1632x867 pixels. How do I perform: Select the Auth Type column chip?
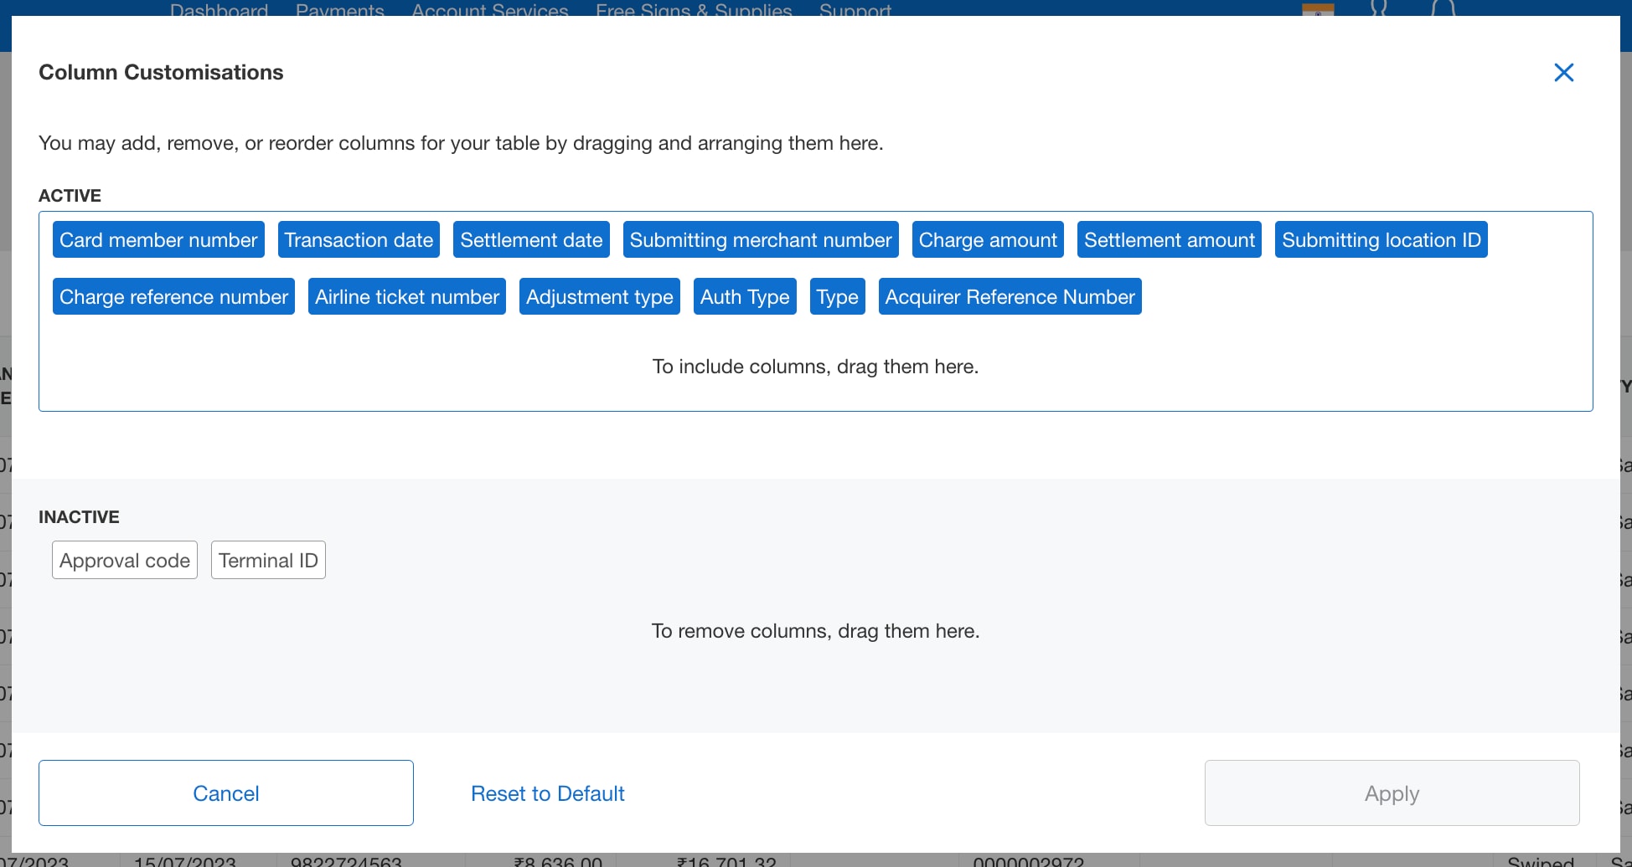coord(744,296)
